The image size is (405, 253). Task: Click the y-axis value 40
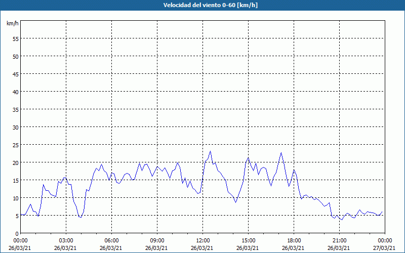coord(16,92)
